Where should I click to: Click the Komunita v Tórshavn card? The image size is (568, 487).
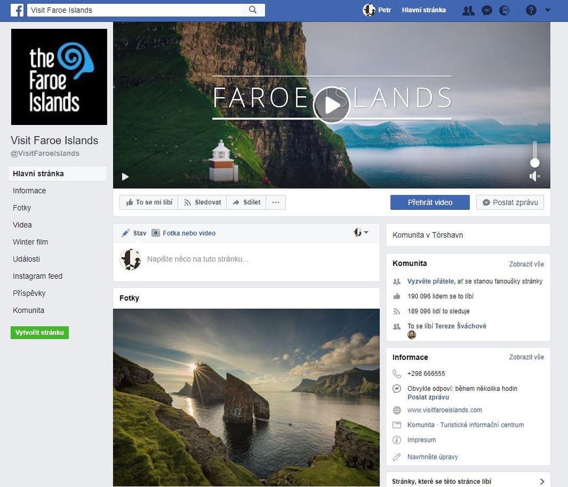pyautogui.click(x=468, y=235)
